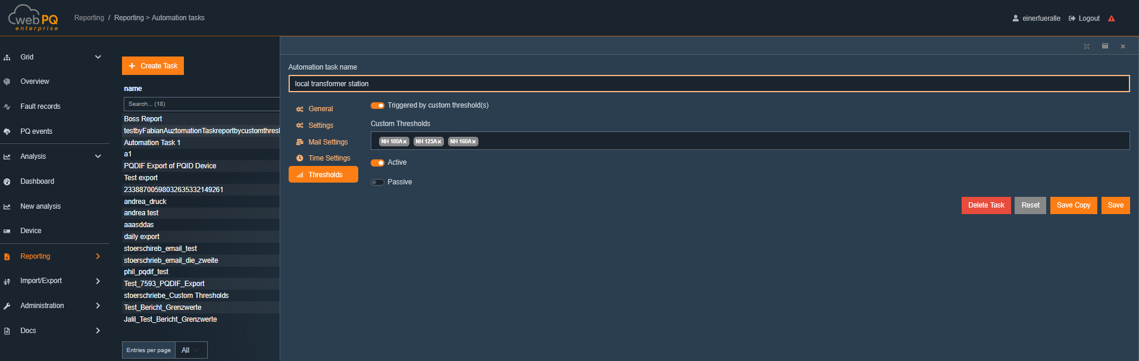The height and width of the screenshot is (361, 1139).
Task: Click the Docs file icon
Action: click(x=7, y=331)
